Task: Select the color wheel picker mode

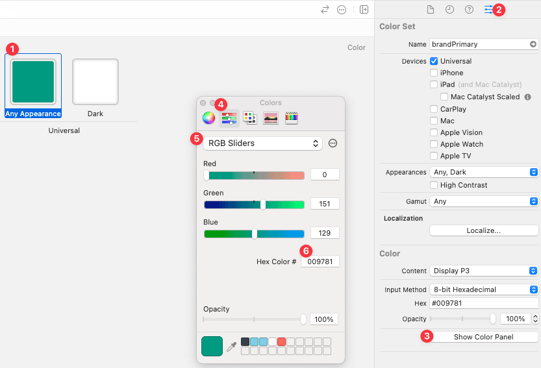Action: pyautogui.click(x=208, y=118)
